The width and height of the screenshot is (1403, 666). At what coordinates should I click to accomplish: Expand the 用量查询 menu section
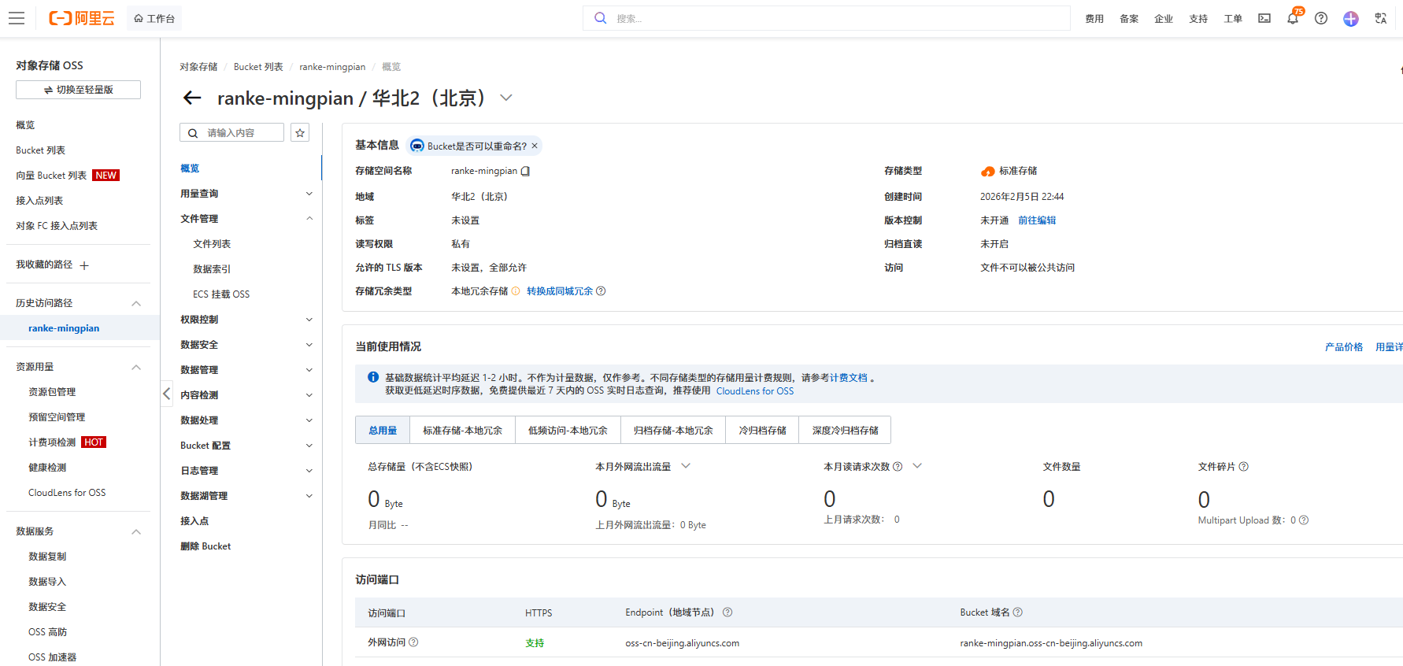point(309,194)
